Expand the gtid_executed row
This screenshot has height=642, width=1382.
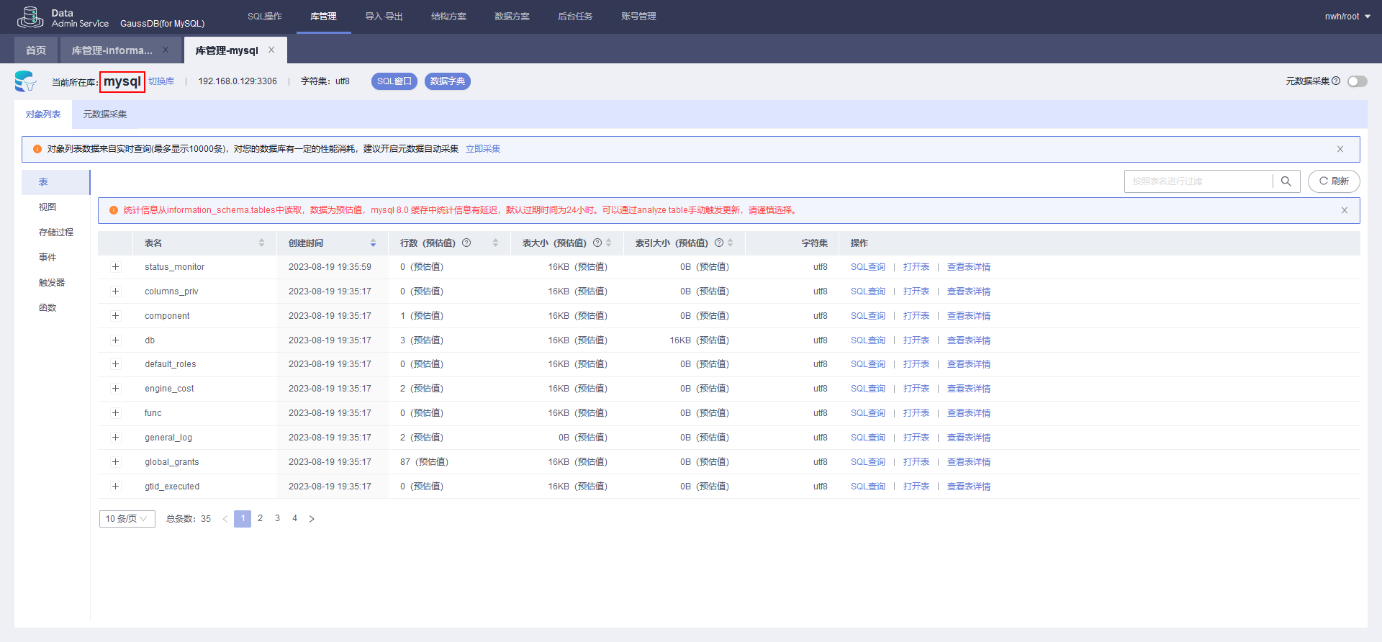[115, 487]
